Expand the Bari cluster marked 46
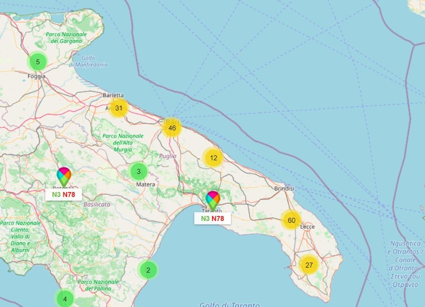The width and height of the screenshot is (425, 307). pos(172,128)
